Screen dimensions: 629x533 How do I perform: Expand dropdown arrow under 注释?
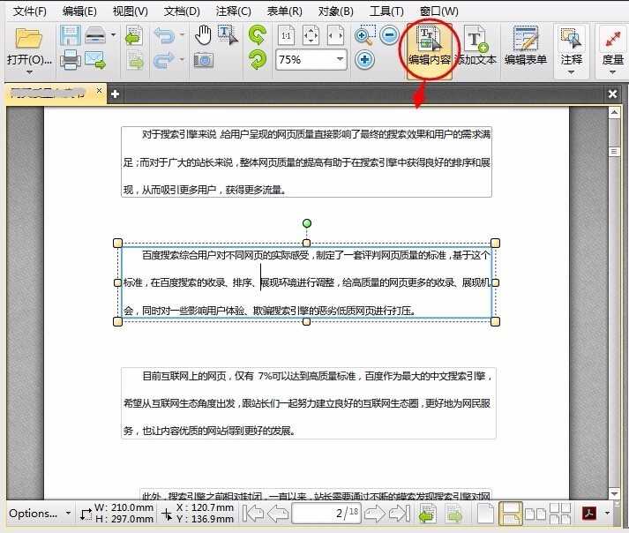572,72
